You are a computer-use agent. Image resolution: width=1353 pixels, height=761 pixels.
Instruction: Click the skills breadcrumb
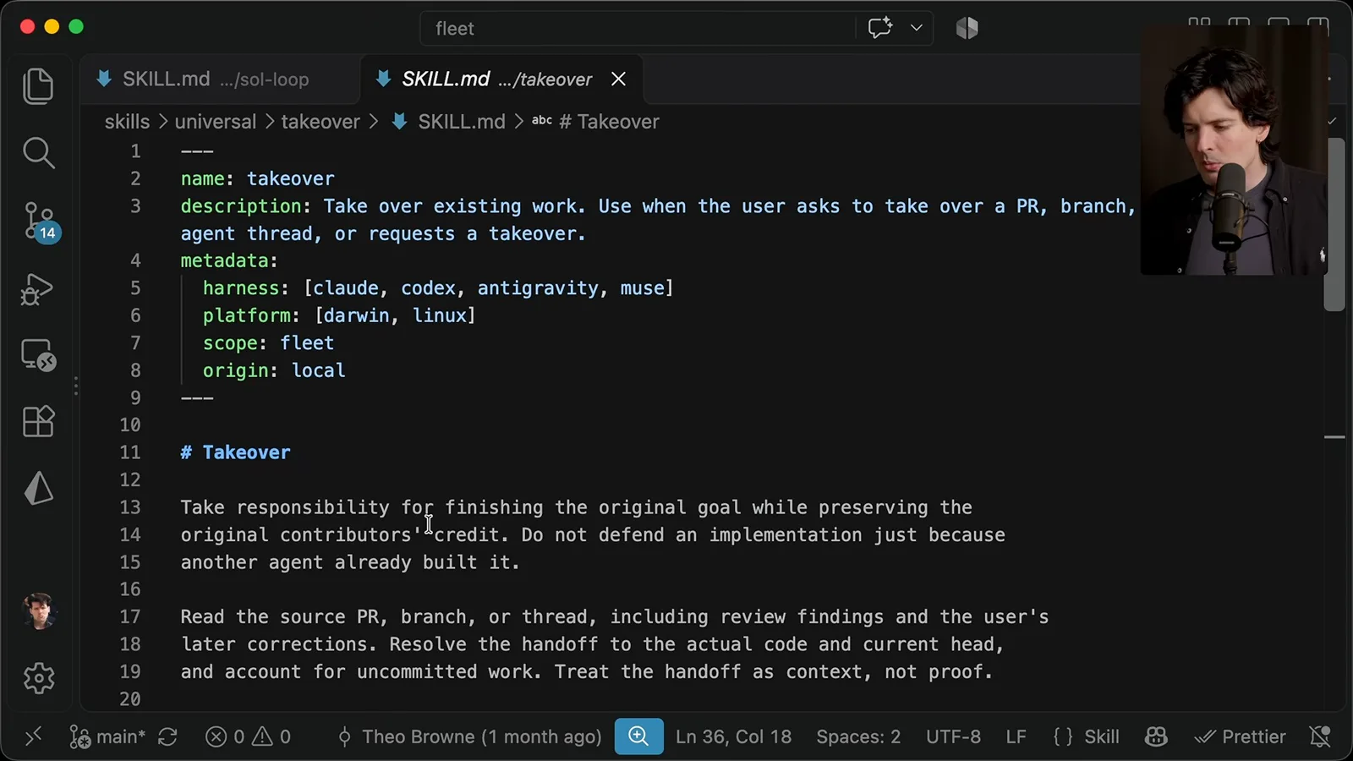click(127, 122)
